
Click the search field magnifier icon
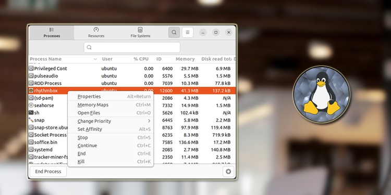click(89, 47)
